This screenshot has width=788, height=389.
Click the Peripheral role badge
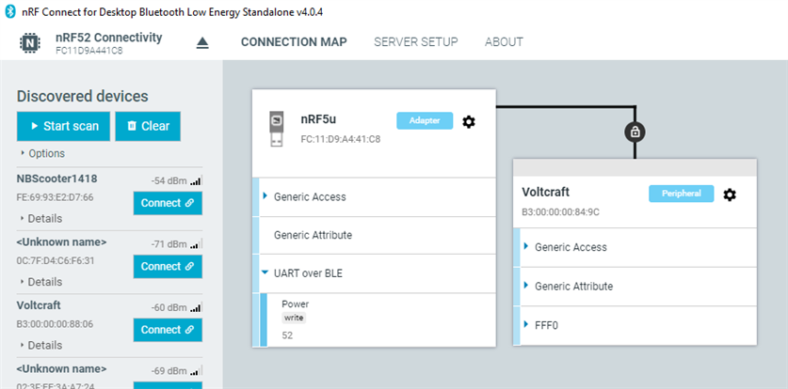[681, 194]
